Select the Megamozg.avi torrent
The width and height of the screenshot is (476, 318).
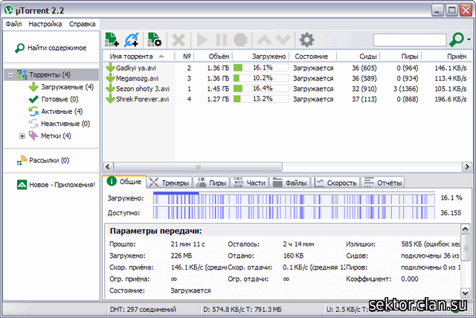(x=137, y=78)
